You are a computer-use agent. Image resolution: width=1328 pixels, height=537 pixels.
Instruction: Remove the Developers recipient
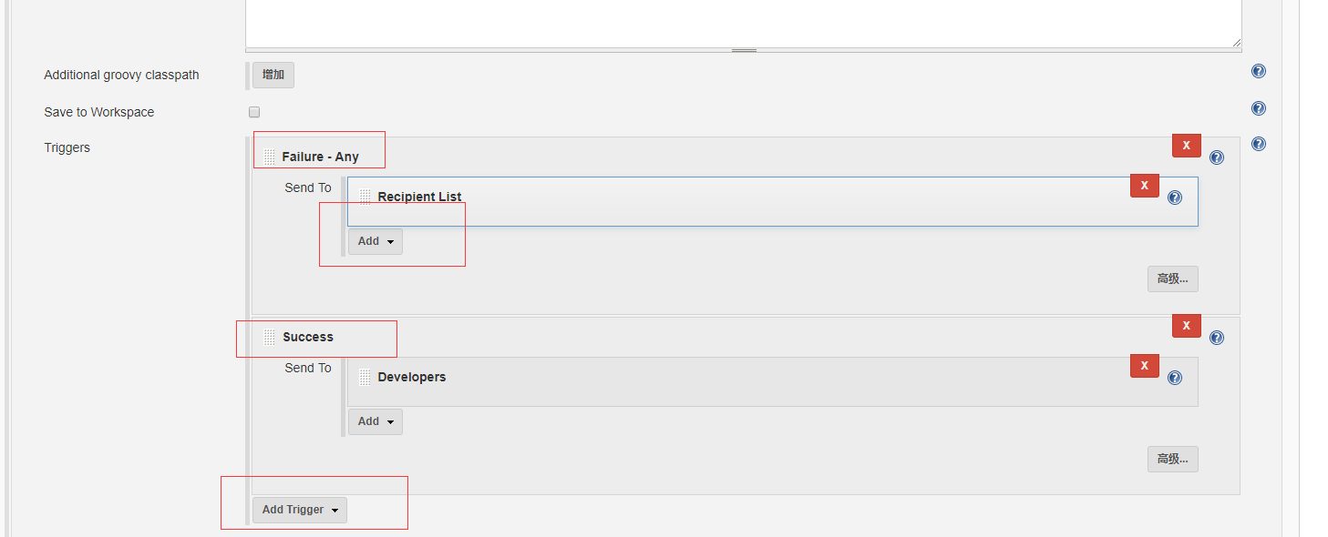point(1144,365)
